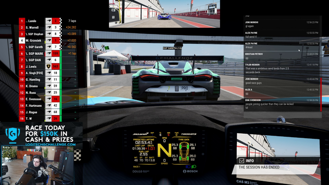Click the McLaren logo on the dash display
Viewport: 329px width, 185px height.
(x=140, y=134)
